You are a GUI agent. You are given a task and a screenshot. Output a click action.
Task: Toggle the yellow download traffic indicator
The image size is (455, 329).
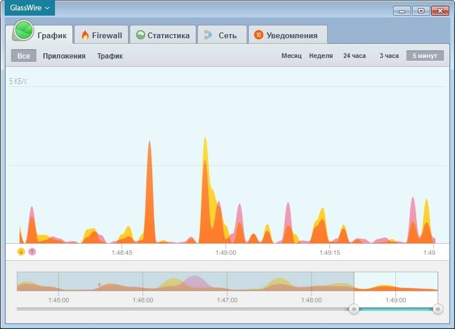21,251
